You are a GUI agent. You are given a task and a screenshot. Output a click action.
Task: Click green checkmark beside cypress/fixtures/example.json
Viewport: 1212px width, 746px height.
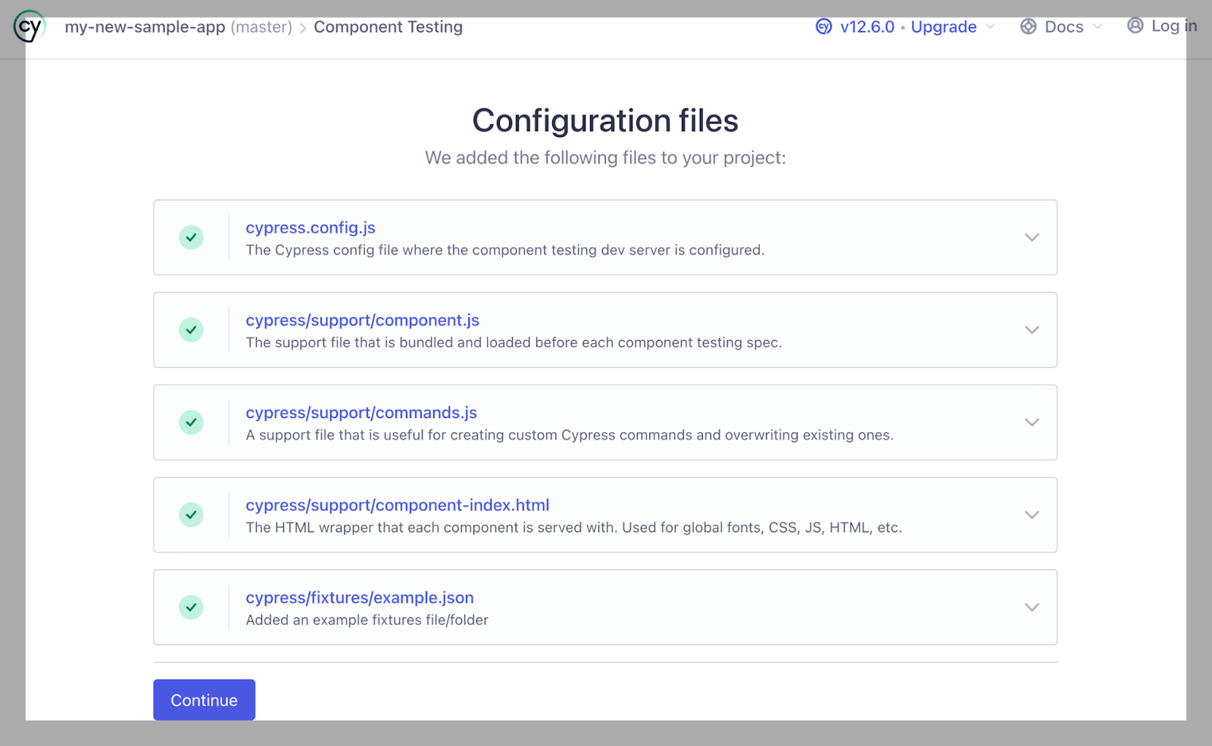191,607
